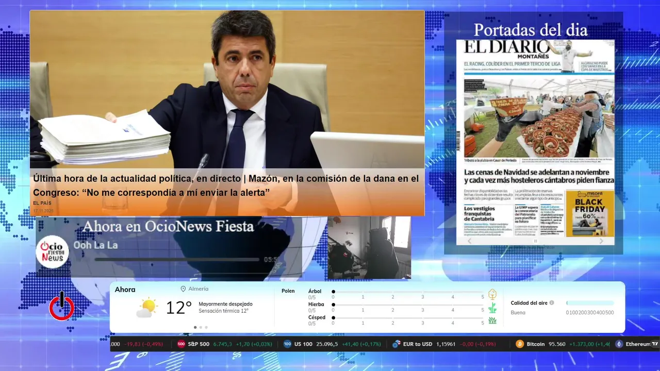This screenshot has height=371, width=660.
Task: Select the second weather widget page dot
Action: click(201, 327)
